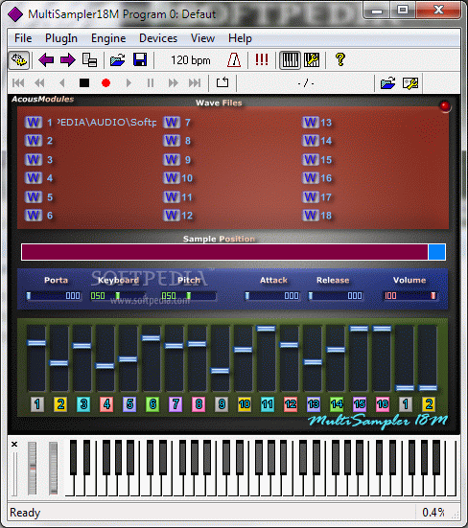The height and width of the screenshot is (528, 468).
Task: Click the red LED at Wave Files corner
Action: (445, 106)
